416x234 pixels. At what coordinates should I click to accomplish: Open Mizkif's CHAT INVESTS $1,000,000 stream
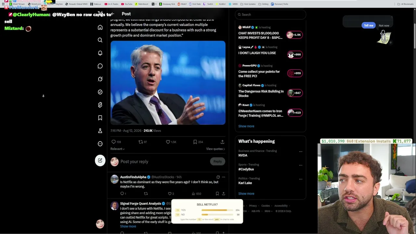click(270, 32)
